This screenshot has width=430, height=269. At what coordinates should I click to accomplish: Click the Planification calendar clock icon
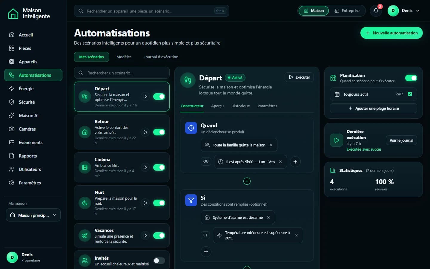tap(333, 78)
